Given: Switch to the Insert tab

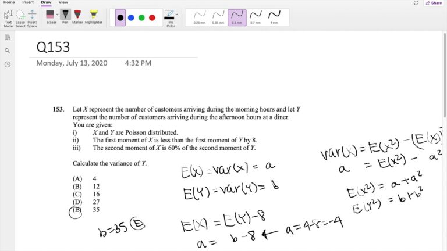Looking at the screenshot, I should click(28, 2).
